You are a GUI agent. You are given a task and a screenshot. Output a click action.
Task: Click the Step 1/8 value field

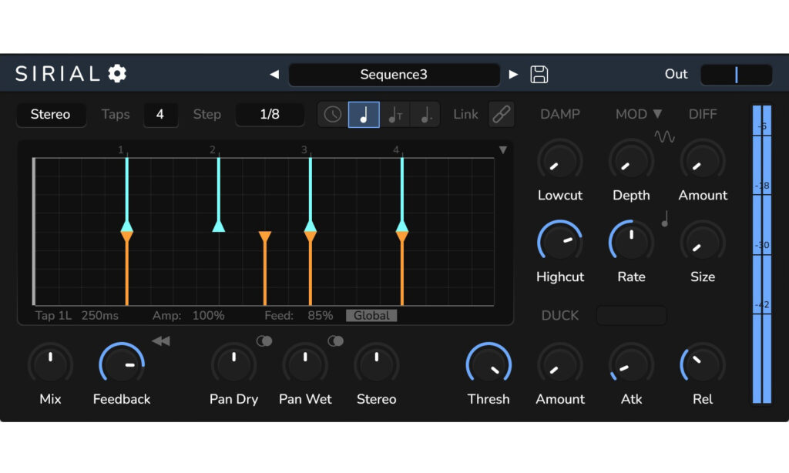(270, 115)
